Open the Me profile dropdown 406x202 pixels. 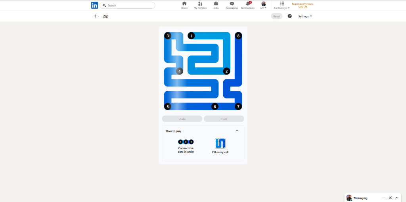264,5
